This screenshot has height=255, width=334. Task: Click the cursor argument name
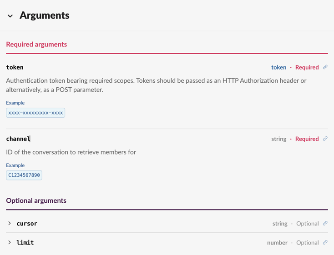(27, 224)
